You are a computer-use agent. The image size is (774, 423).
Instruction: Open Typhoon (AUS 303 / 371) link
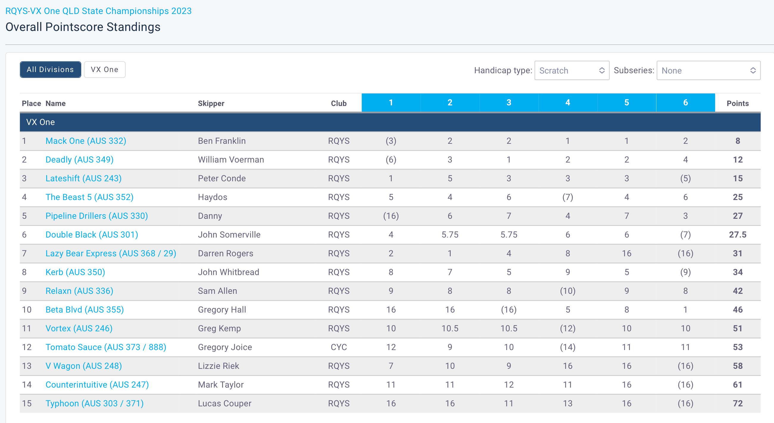pos(94,403)
